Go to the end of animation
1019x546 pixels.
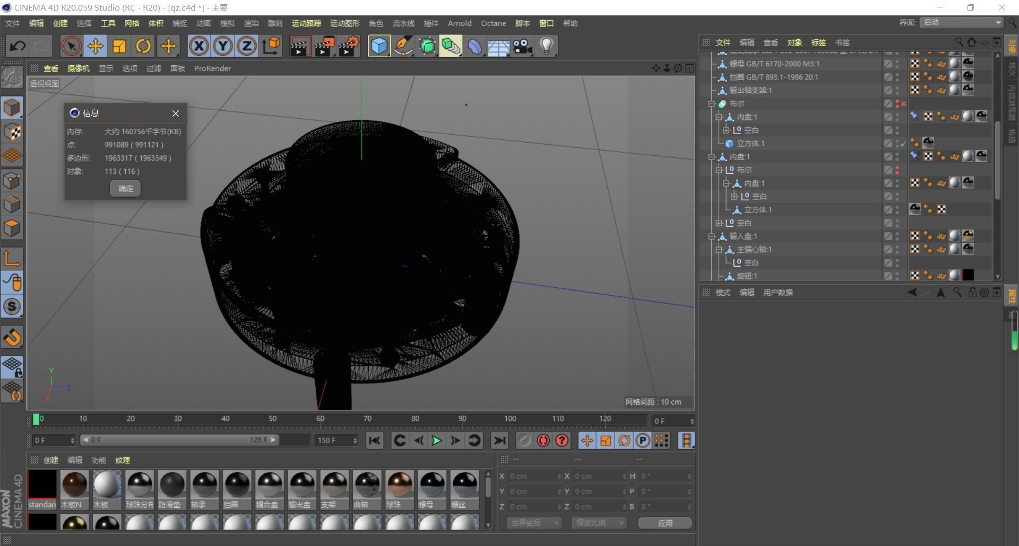tap(499, 441)
